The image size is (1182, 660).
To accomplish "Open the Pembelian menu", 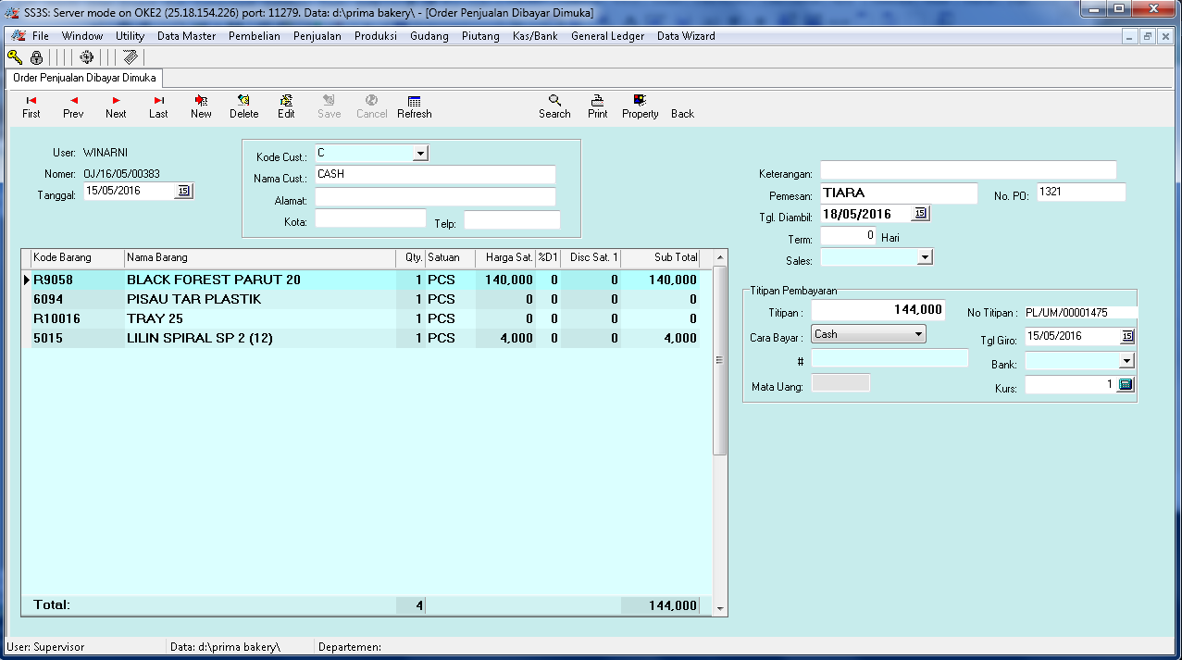I will (255, 36).
